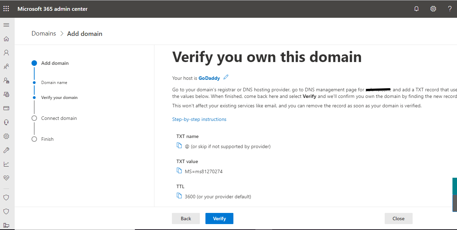457x230 pixels.
Task: Close the Add domain wizard
Action: [399, 219]
